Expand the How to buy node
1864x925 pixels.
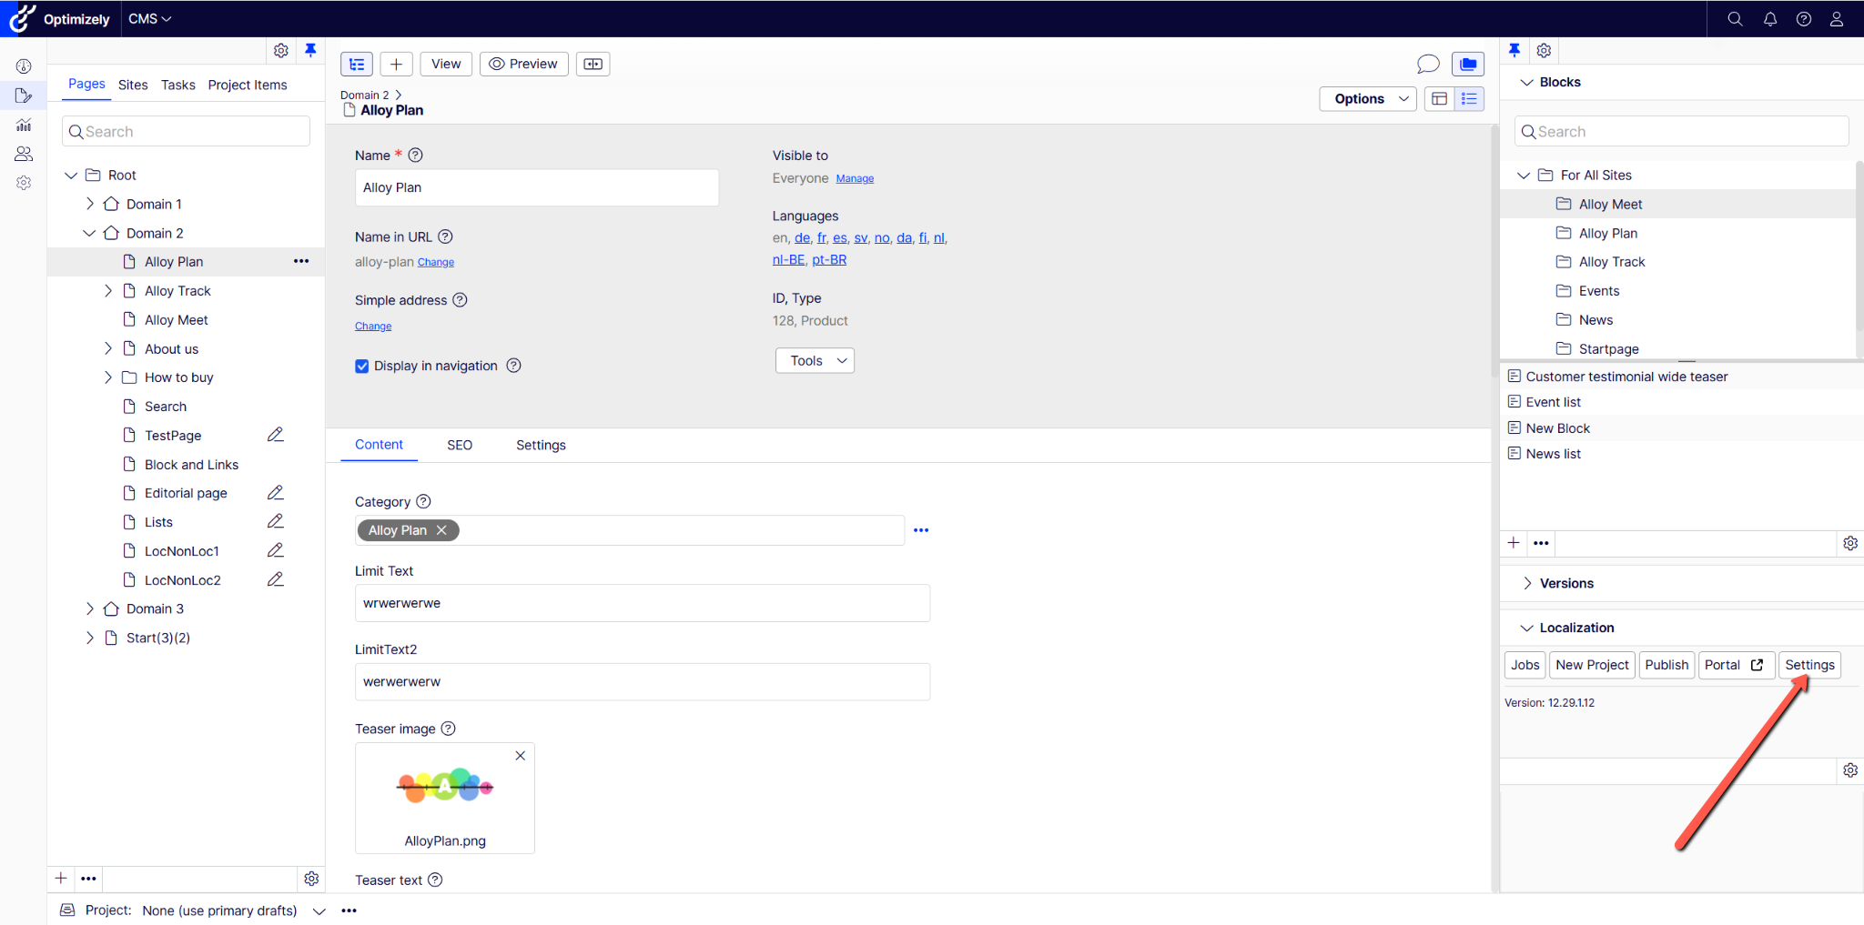click(107, 377)
